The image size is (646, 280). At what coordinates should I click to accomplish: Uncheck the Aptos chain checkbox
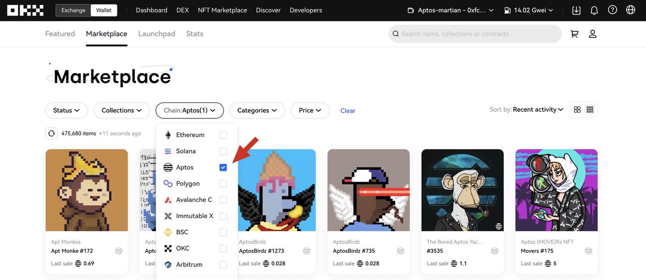[223, 167]
